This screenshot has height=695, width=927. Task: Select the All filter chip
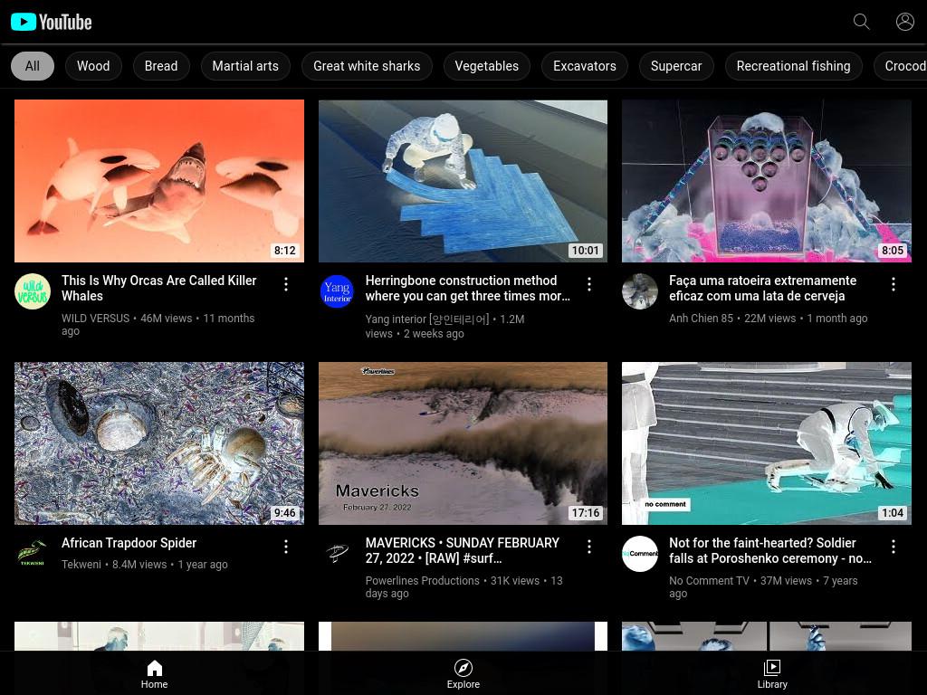coord(33,66)
